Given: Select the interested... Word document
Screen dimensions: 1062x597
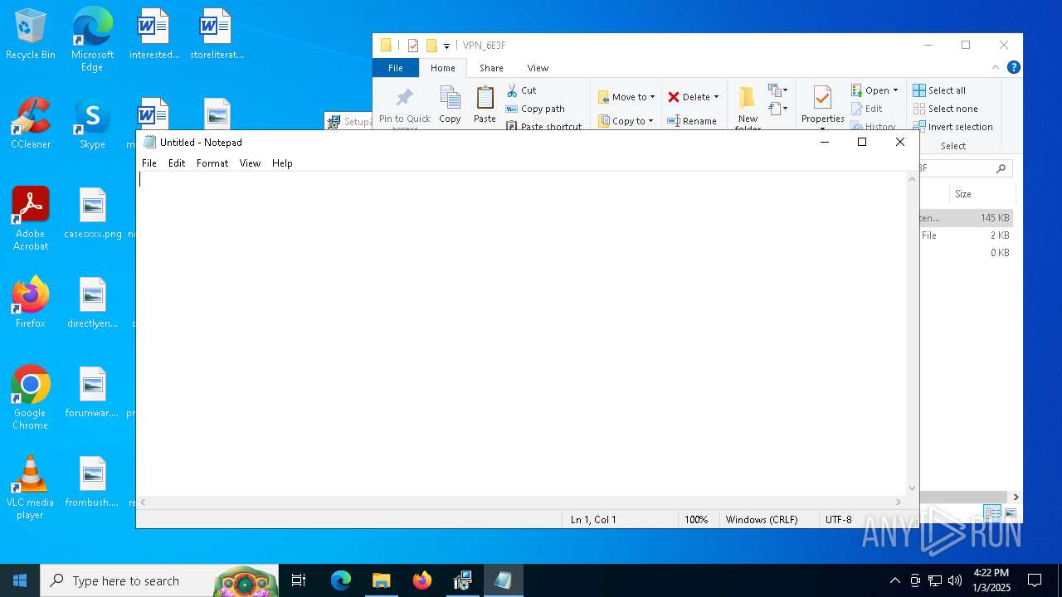Looking at the screenshot, I should click(154, 35).
